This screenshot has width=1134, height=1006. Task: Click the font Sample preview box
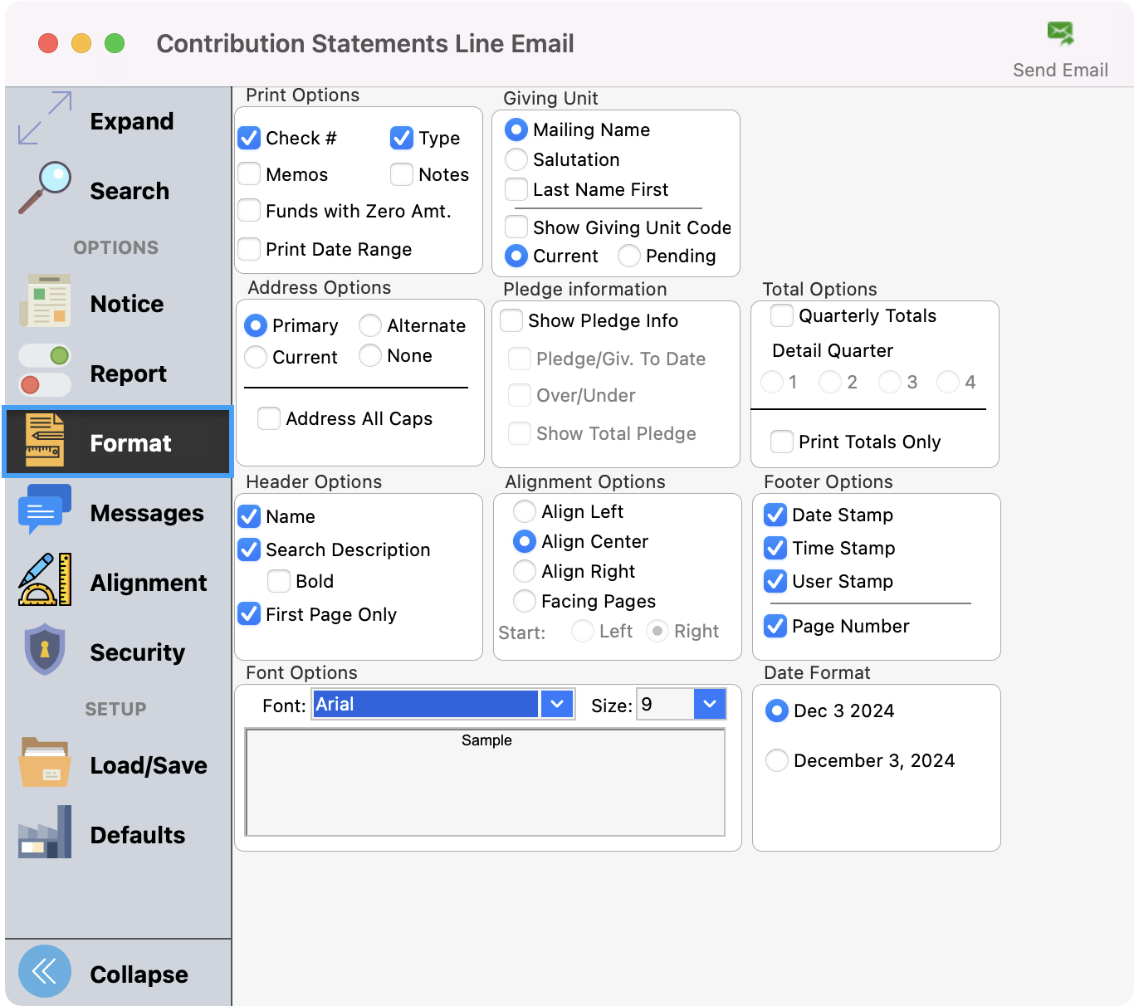[x=486, y=783]
